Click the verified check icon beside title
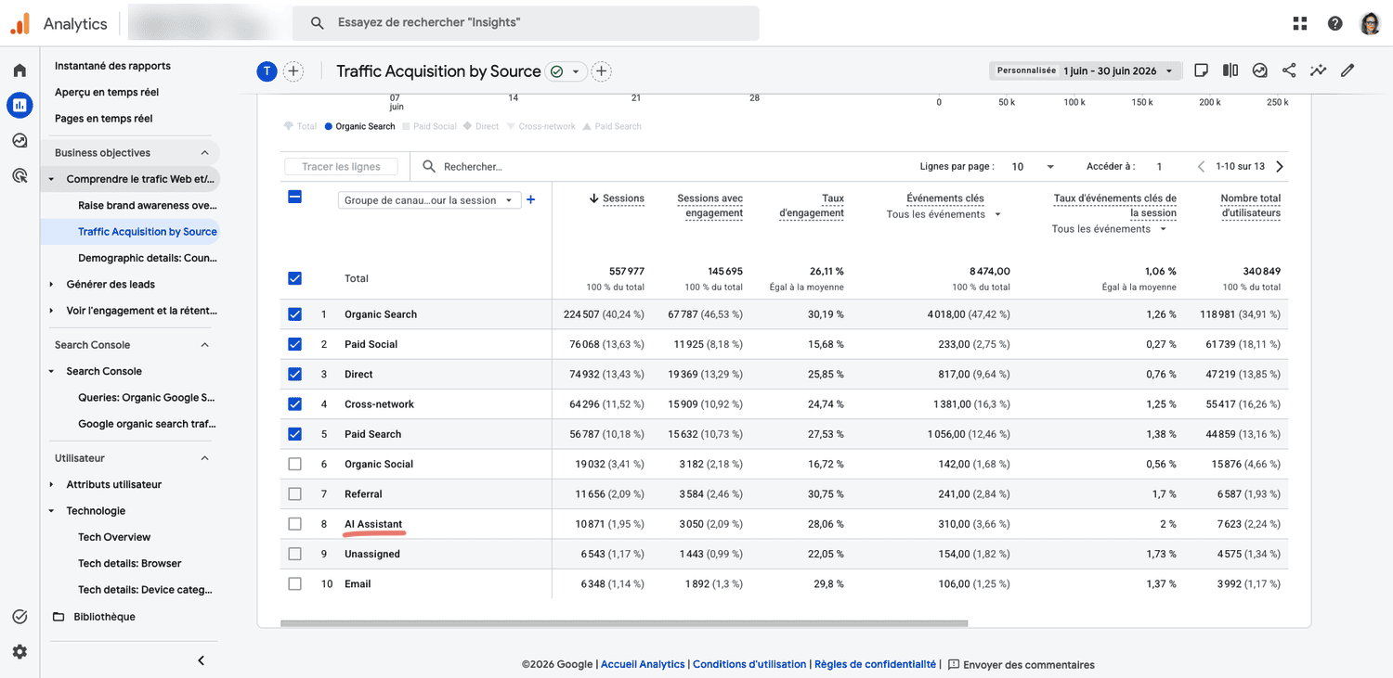Viewport: 1393px width, 678px height. pos(557,71)
